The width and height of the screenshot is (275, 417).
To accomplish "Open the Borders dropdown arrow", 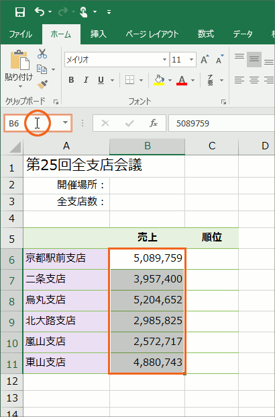I will (141, 80).
